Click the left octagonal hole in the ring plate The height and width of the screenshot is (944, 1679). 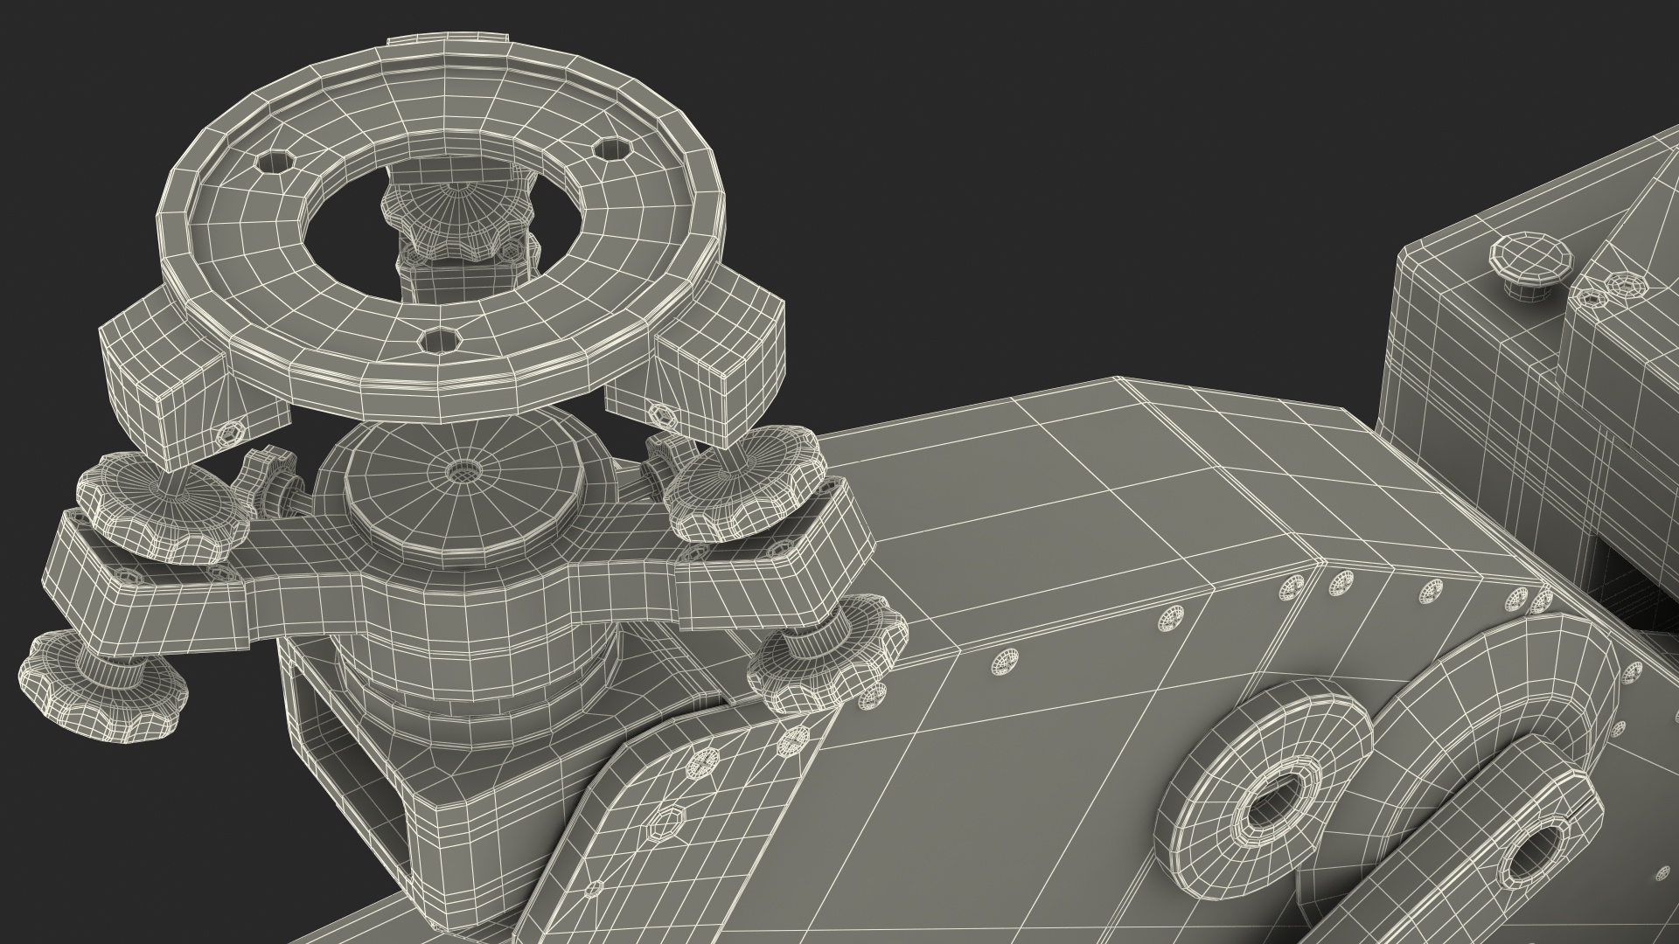(x=277, y=163)
